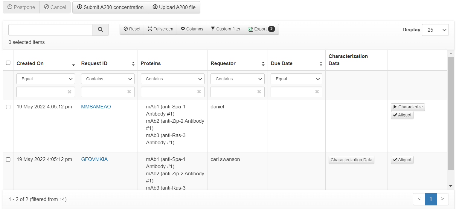
Task: Clear the Requestor filter text
Action: tap(259, 92)
